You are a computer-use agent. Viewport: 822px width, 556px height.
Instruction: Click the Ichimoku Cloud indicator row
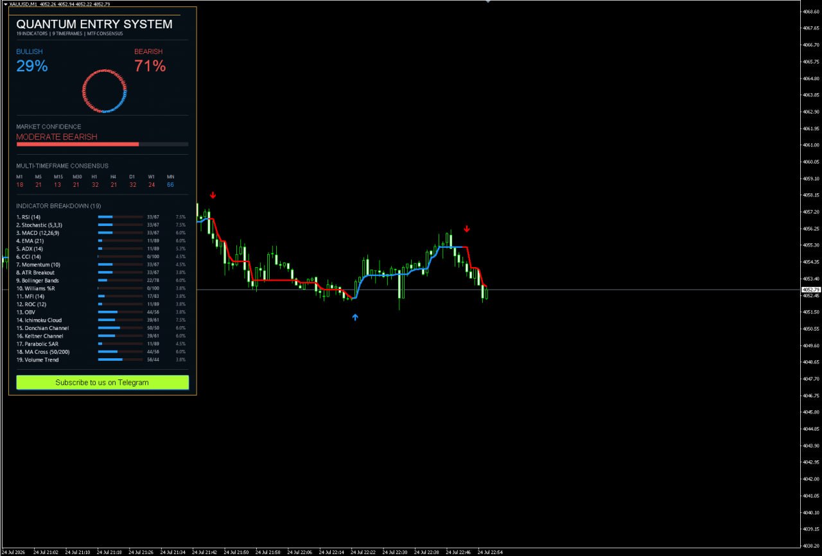click(x=101, y=320)
